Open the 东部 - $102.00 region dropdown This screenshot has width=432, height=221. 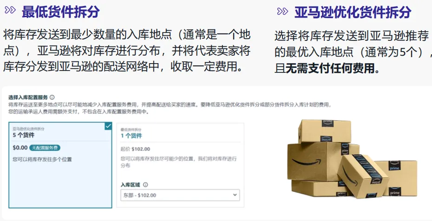coord(180,195)
